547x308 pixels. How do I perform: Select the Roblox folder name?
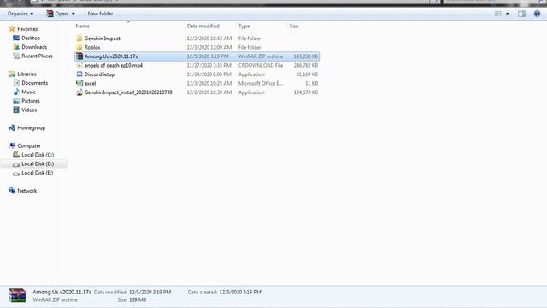(x=92, y=47)
